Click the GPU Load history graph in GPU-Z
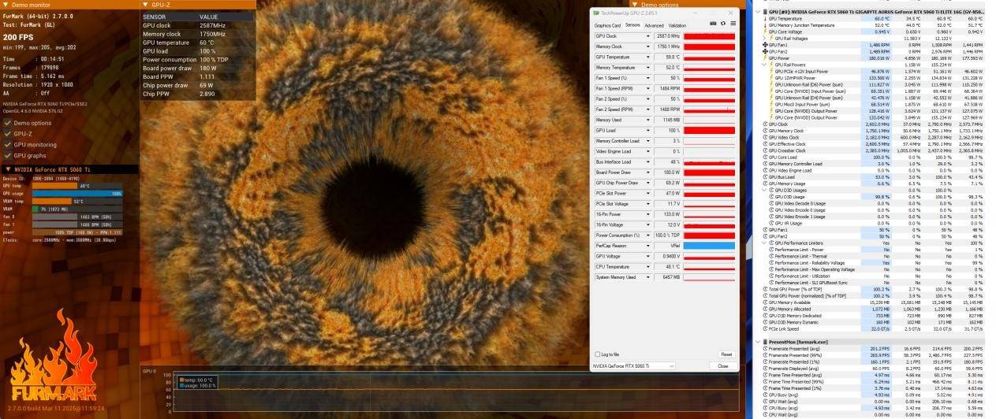 (x=709, y=131)
